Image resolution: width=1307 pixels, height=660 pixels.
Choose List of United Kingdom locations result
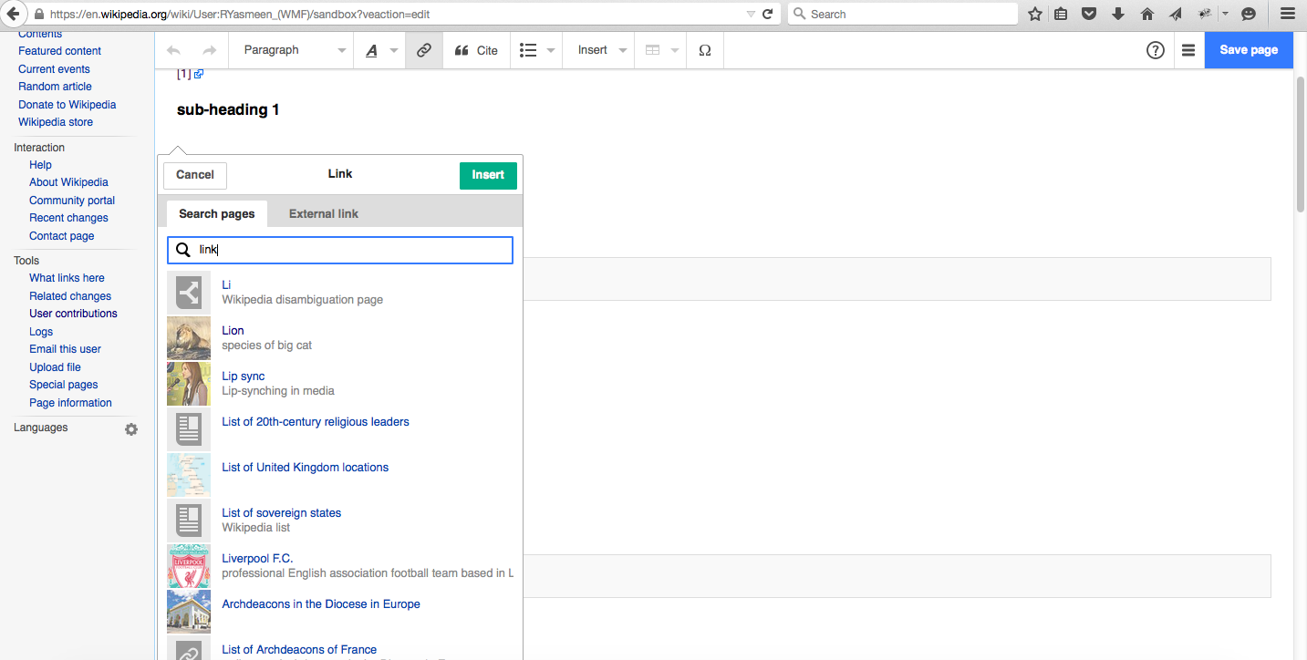340,475
